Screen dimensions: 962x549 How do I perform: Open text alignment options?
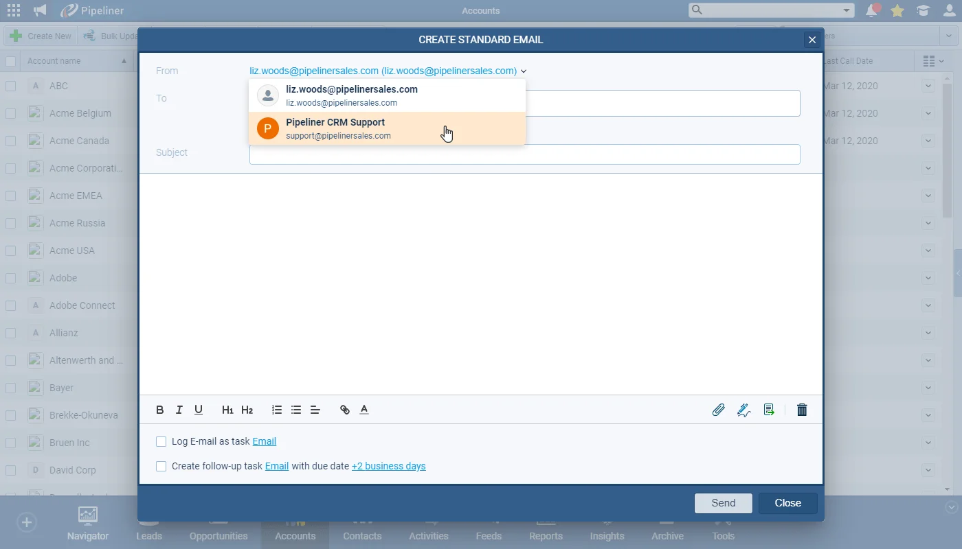(315, 410)
